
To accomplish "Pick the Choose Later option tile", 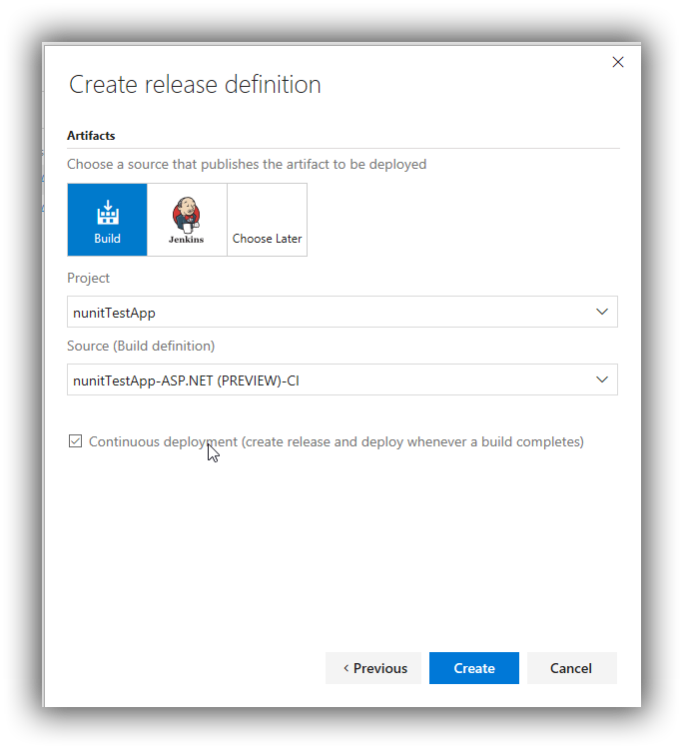I will coord(267,220).
